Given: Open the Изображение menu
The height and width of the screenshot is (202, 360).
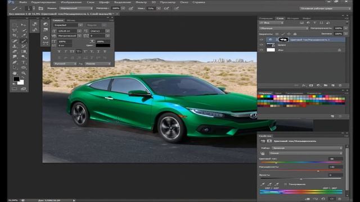Looking at the screenshot, I should 71,2.
